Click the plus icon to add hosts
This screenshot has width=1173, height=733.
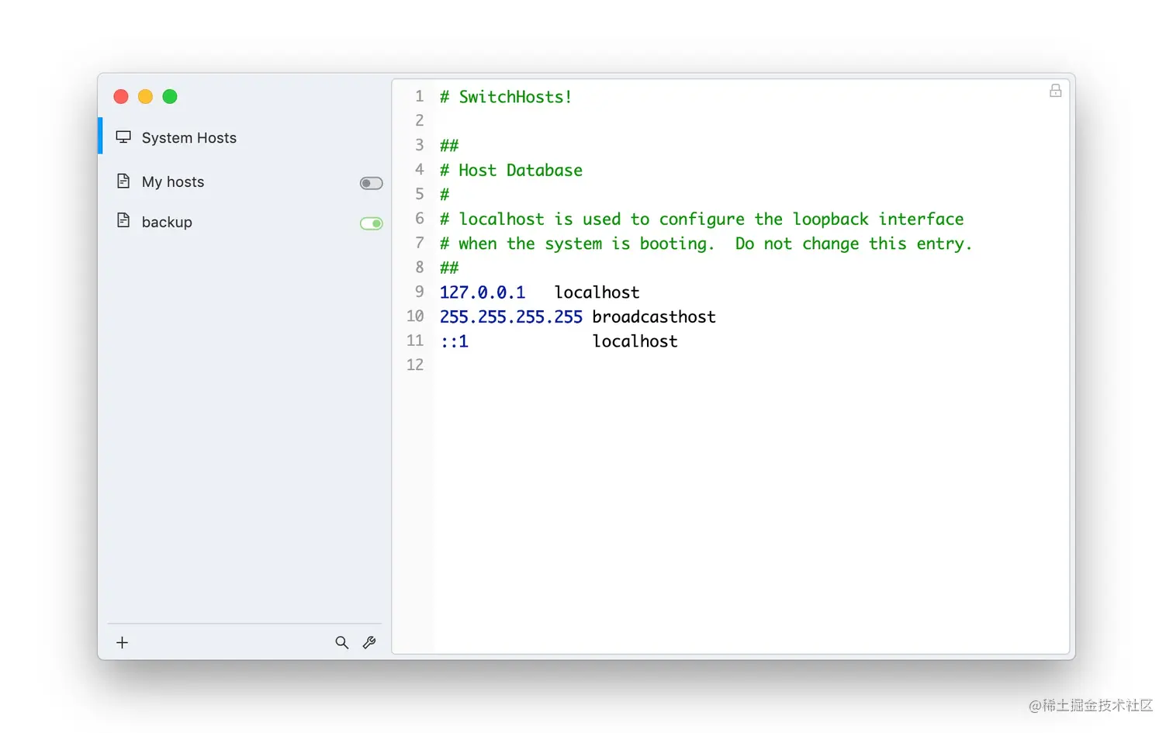pos(122,642)
